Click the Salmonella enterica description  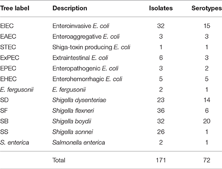(79, 142)
